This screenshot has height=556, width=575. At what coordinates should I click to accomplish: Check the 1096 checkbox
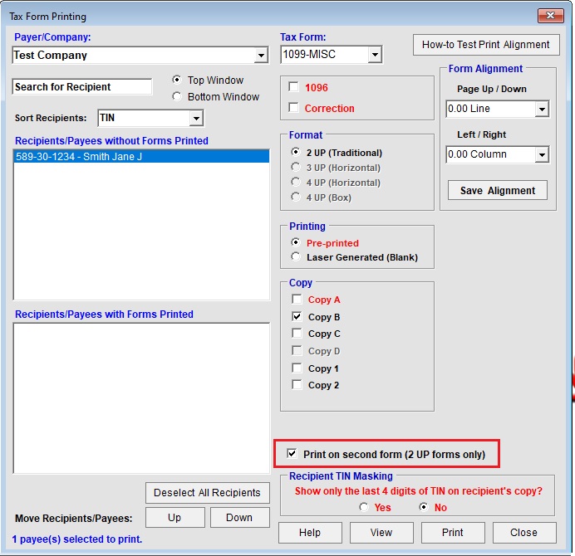point(293,87)
